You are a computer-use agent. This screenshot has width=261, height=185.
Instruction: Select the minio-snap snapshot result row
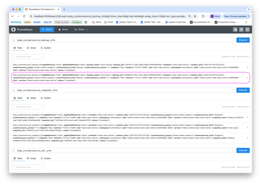click(x=131, y=128)
